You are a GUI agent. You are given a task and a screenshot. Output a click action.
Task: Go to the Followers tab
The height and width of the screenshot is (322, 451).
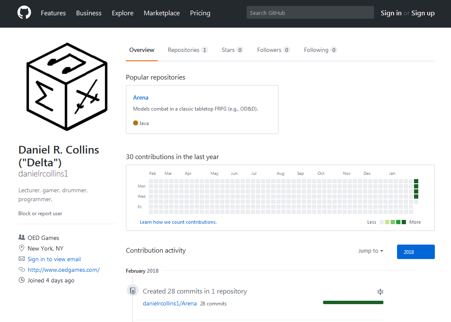tap(273, 50)
